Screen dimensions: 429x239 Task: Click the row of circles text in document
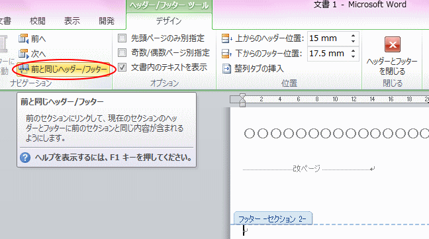point(336,134)
